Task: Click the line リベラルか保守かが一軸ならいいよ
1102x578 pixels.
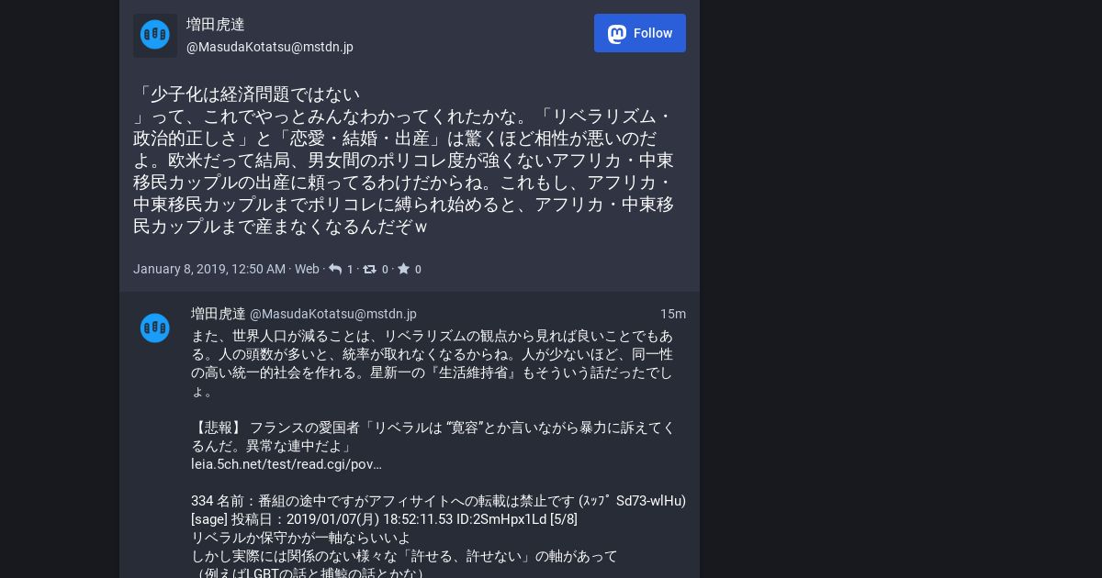Action: click(x=301, y=538)
